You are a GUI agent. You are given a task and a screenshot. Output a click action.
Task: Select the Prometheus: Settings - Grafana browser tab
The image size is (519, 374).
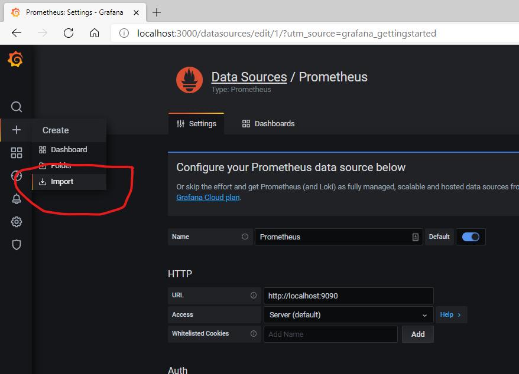click(75, 12)
